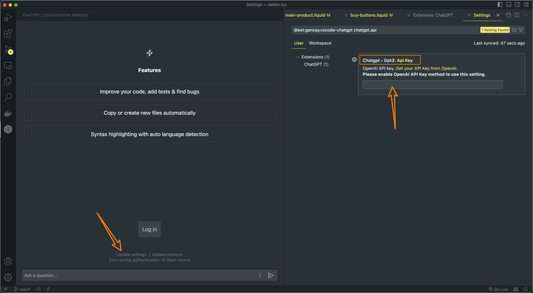This screenshot has width=533, height=293.
Task: Open the Run and Debug view
Action: (8, 17)
